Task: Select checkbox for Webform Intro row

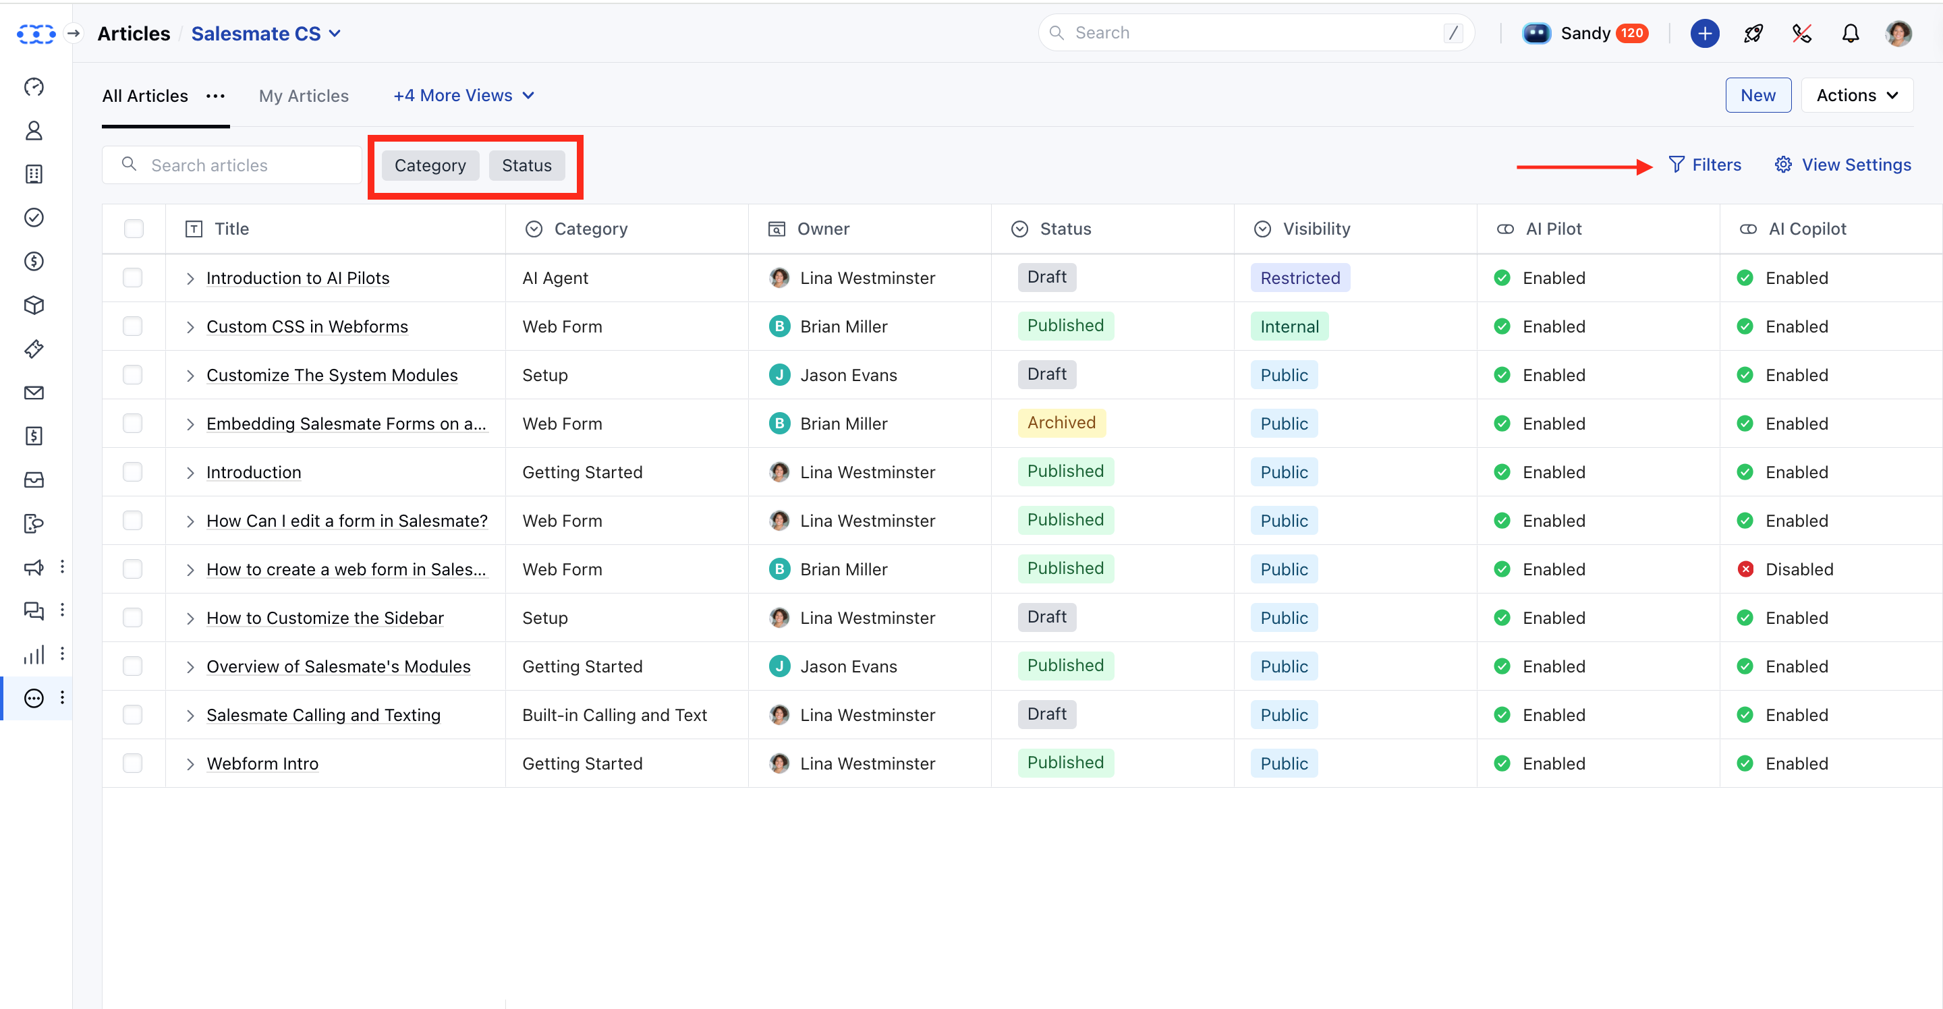Action: tap(133, 762)
